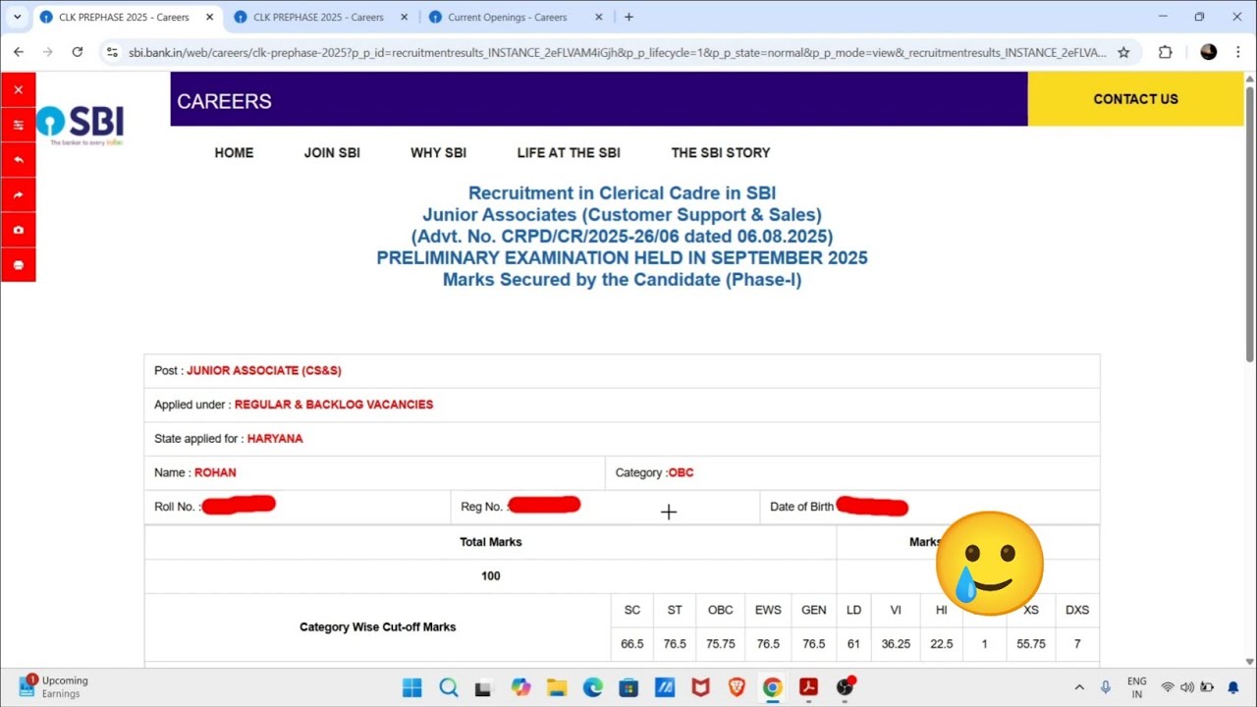Screen dimensions: 1257x707
Task: Click the VI cut-off value 36.25
Action: 896,644
